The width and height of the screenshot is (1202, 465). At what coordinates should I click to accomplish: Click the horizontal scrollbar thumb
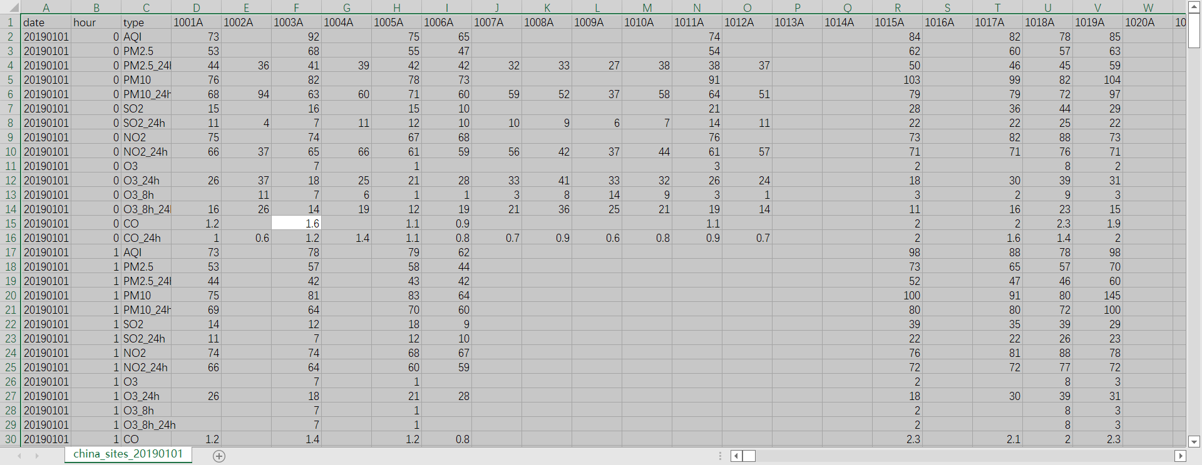coord(749,456)
